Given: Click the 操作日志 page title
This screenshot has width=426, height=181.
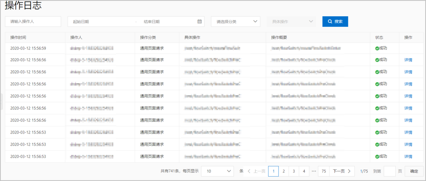Looking at the screenshot, I should tap(23, 6).
